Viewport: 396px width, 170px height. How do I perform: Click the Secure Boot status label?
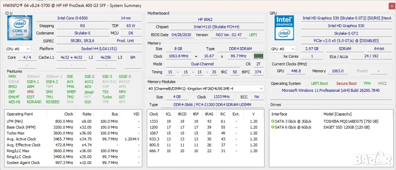[346, 83]
